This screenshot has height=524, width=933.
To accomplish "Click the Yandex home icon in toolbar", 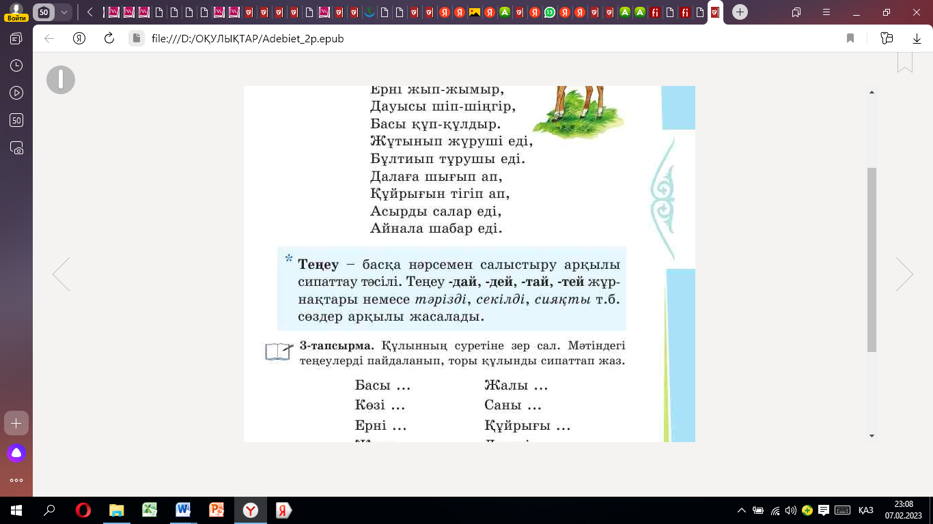I will point(79,39).
